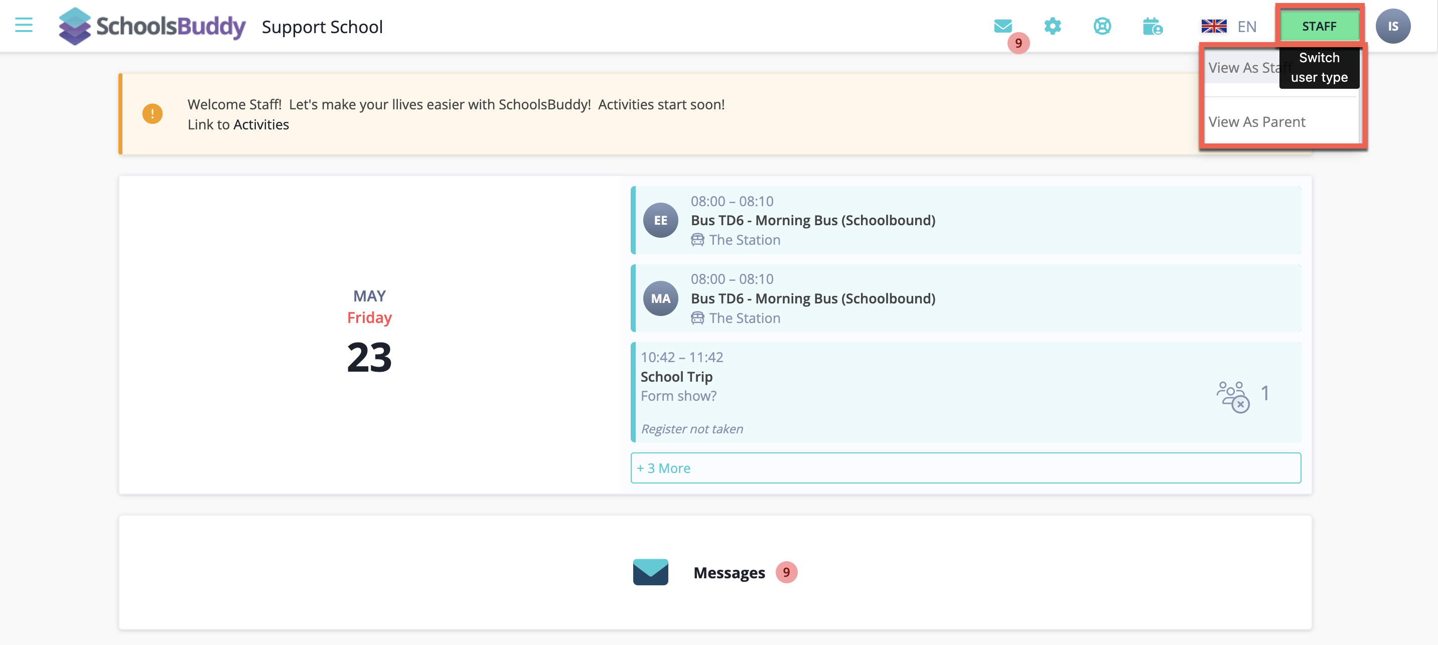Click the orange warning icon in banner

tap(153, 114)
